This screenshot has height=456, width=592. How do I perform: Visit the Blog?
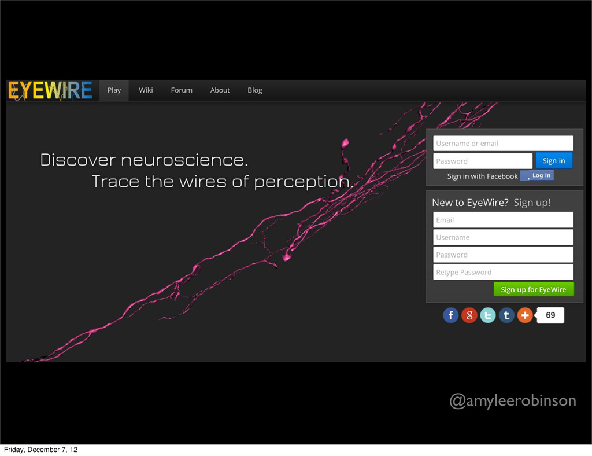255,90
